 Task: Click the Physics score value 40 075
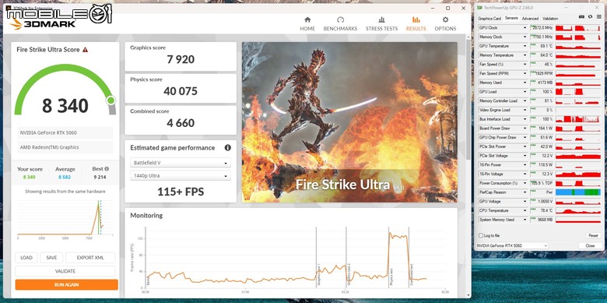(x=181, y=91)
